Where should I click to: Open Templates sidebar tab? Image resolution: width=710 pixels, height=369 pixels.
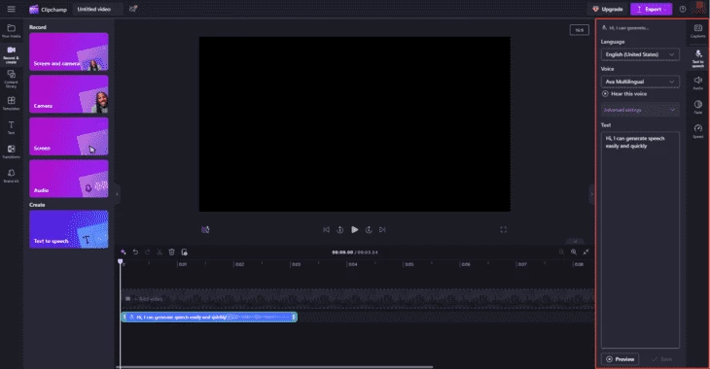pyautogui.click(x=12, y=103)
